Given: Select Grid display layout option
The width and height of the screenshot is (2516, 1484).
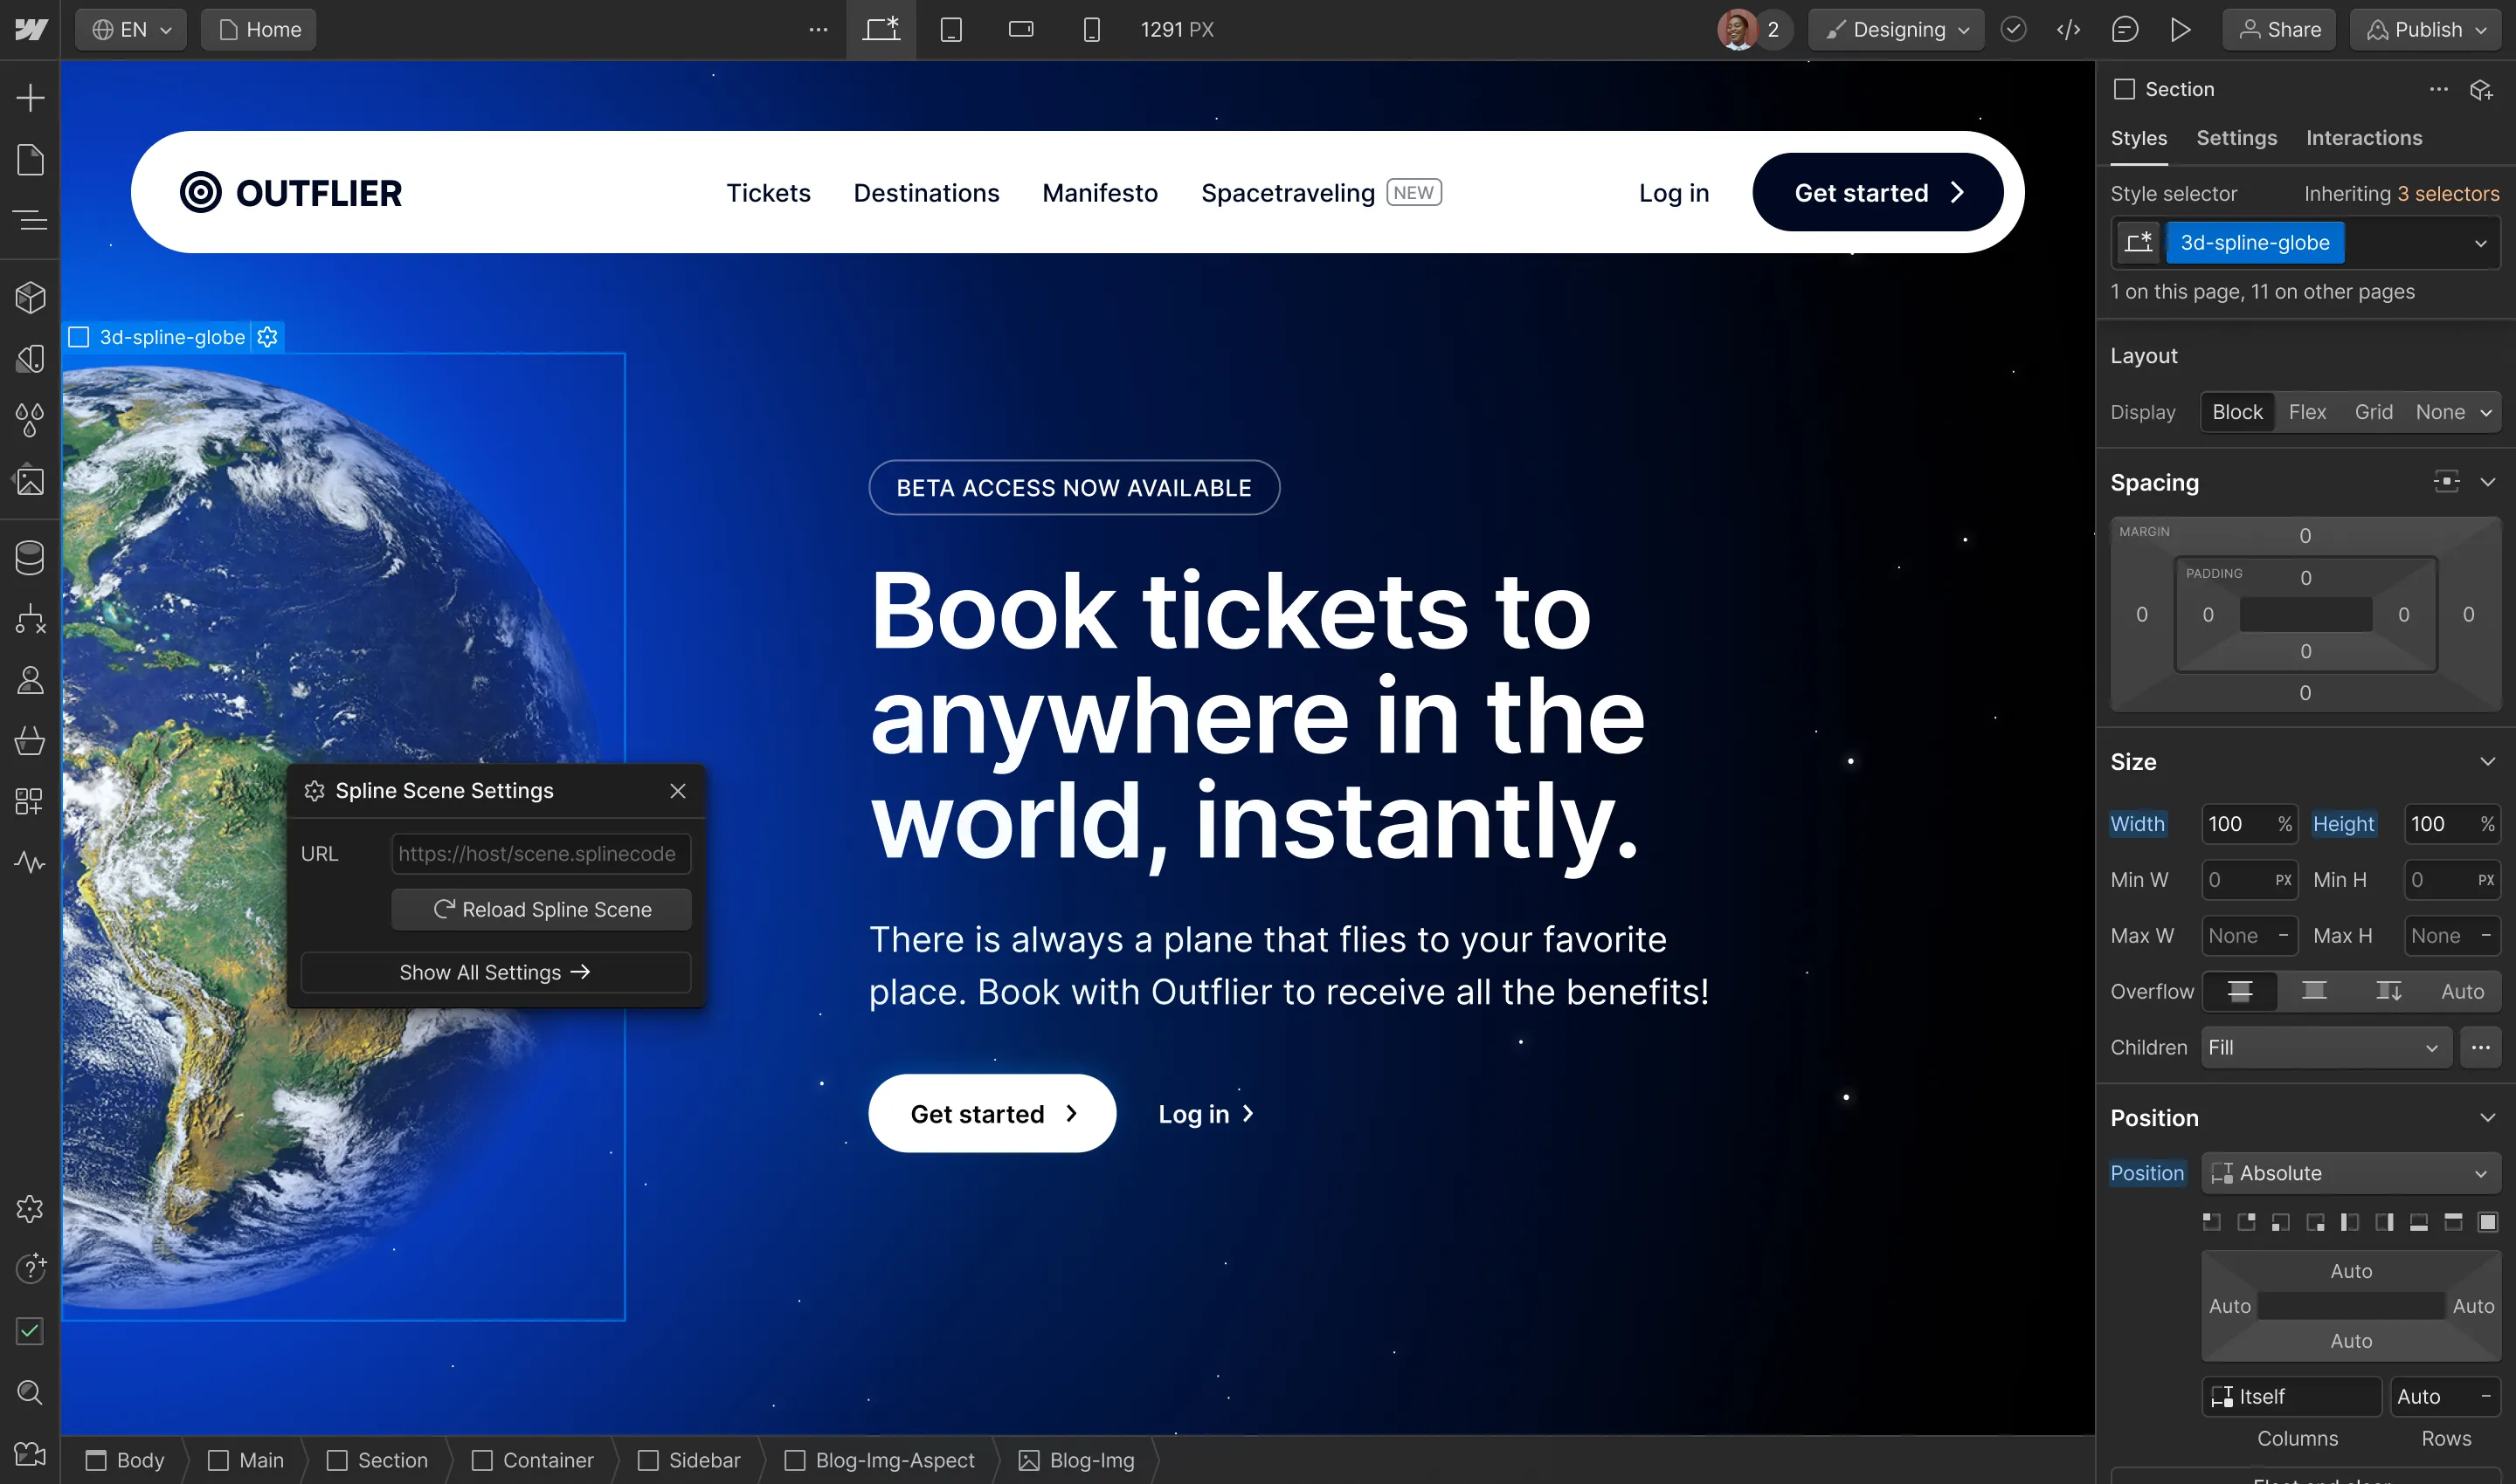Looking at the screenshot, I should 2371,410.
